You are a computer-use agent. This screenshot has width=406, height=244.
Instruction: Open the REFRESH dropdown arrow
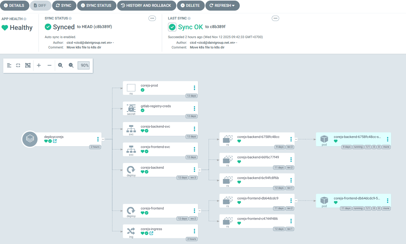(x=234, y=6)
